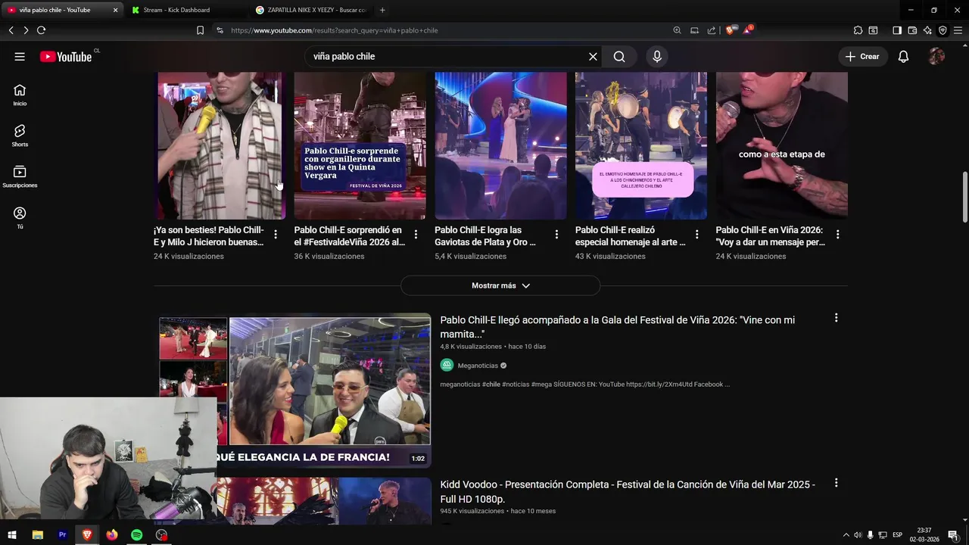Screen dimensions: 969x545
Task: Select the viña pablo chile YouTube tab
Action: (x=61, y=10)
